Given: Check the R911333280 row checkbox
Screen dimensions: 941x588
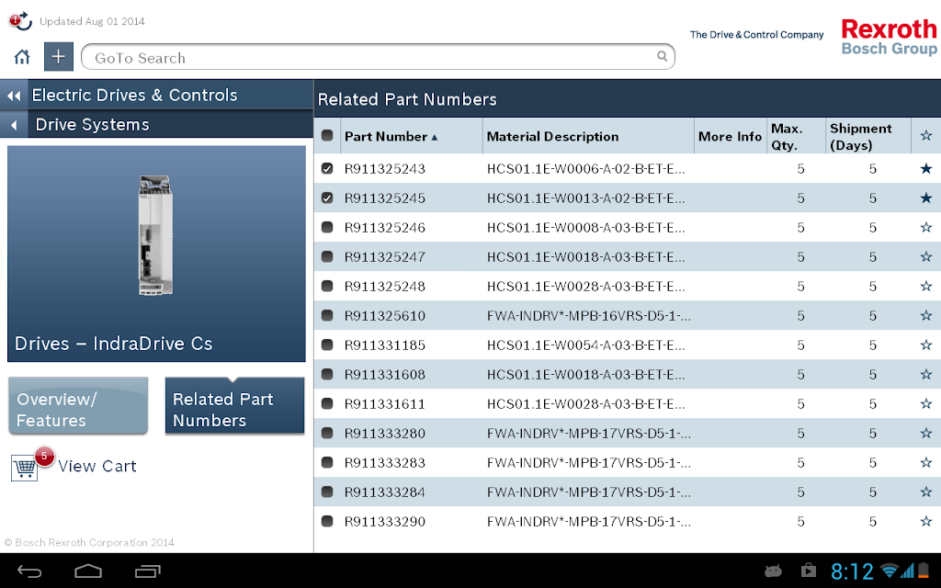Looking at the screenshot, I should coord(327,434).
